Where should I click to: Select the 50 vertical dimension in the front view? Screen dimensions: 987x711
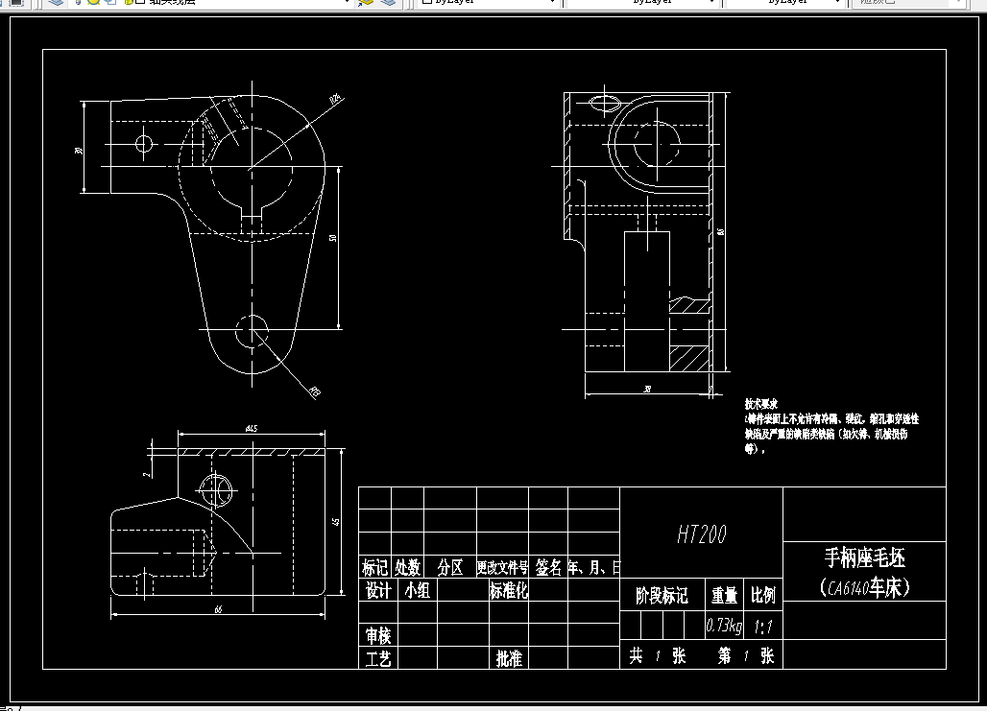pyautogui.click(x=333, y=238)
